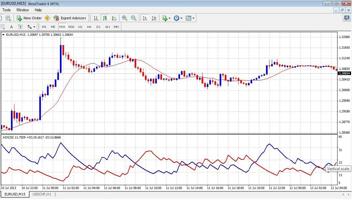Switch timeframe to MN

coord(116,27)
